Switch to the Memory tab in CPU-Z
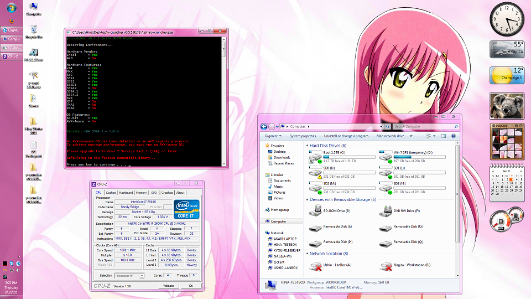The height and width of the screenshot is (299, 531). (x=141, y=193)
